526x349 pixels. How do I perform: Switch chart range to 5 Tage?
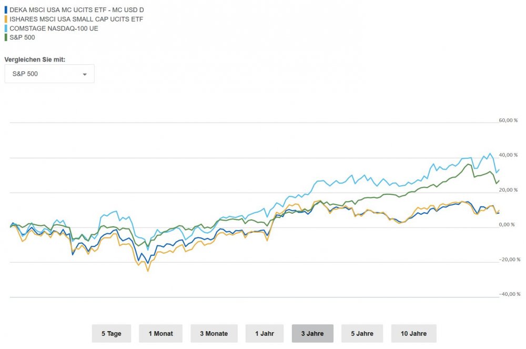[112, 334]
